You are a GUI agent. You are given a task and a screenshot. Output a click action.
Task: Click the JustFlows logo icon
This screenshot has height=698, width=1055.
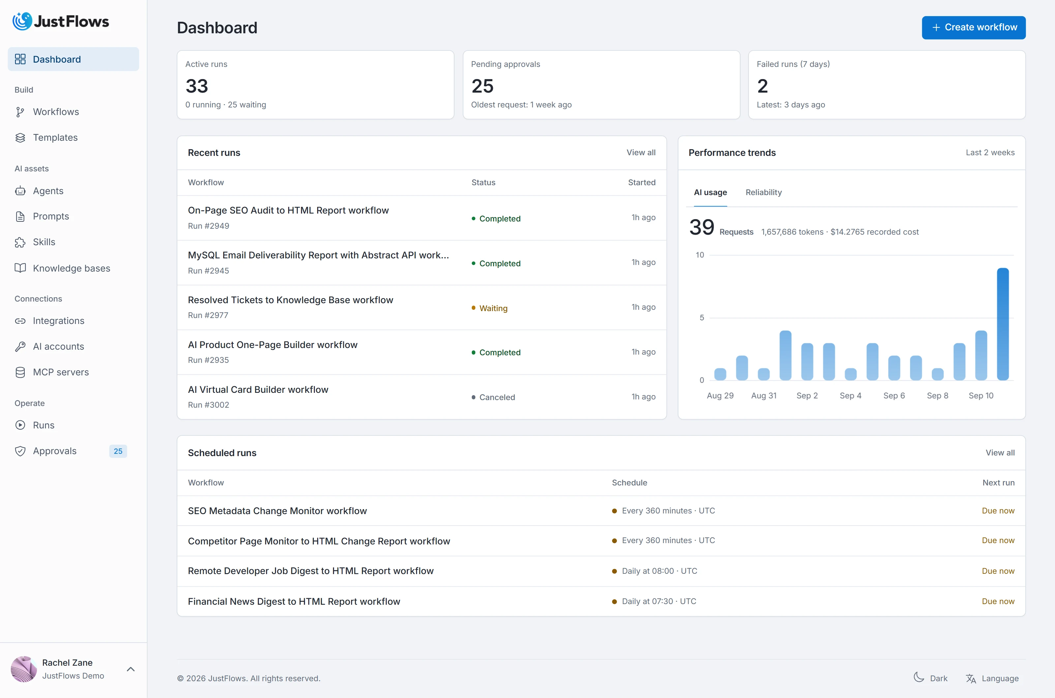(x=22, y=21)
